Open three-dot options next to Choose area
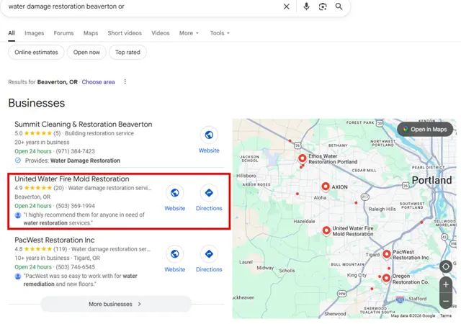This screenshot has height=324, width=461. click(x=125, y=82)
